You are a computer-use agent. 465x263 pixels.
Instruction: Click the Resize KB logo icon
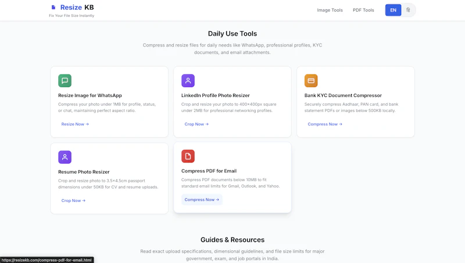[53, 8]
